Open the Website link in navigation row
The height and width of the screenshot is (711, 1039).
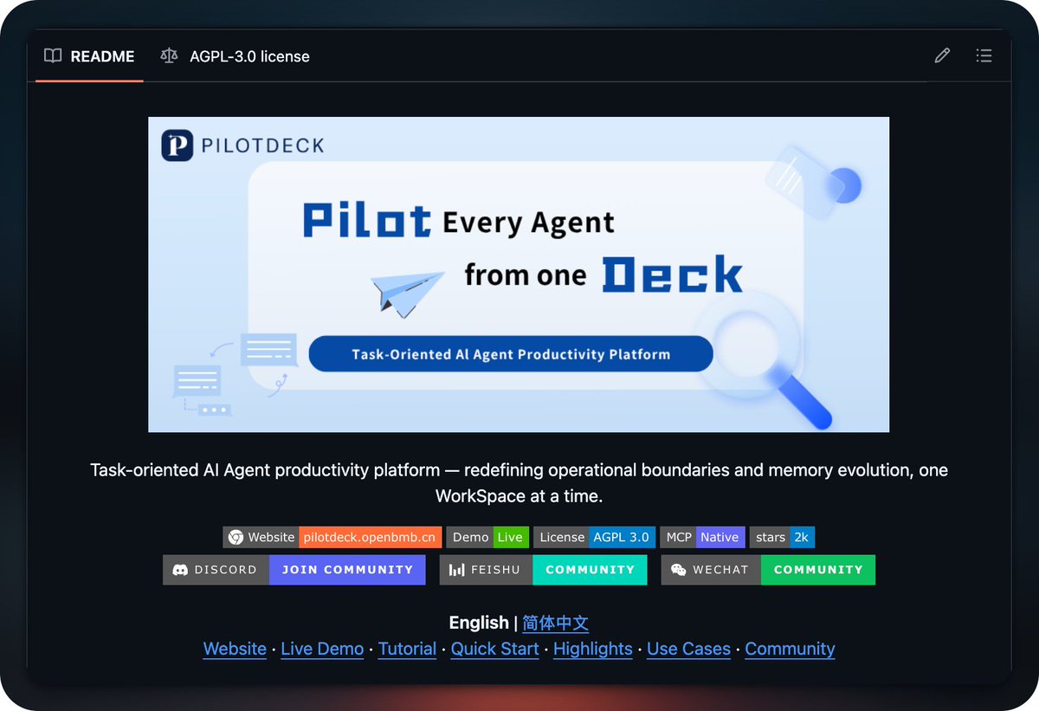(x=235, y=649)
